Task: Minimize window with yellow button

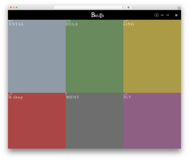Action: (14, 7)
